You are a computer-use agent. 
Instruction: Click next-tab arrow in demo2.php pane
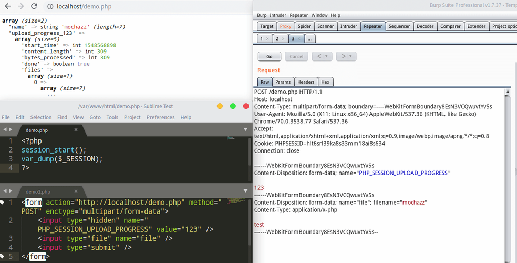click(11, 191)
